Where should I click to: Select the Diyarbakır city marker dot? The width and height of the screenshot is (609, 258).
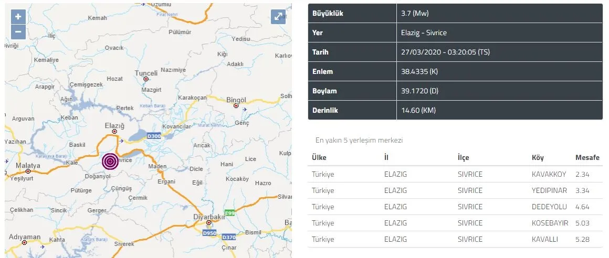click(x=208, y=222)
